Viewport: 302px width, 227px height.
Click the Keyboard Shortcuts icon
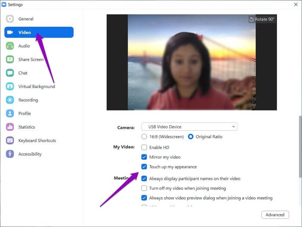pos(10,141)
